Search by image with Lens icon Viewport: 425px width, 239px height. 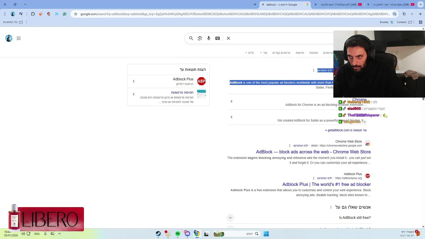[x=200, y=38]
